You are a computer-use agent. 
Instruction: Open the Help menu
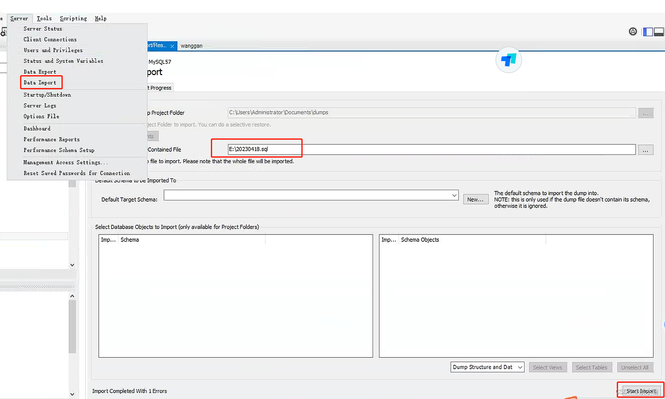(101, 18)
